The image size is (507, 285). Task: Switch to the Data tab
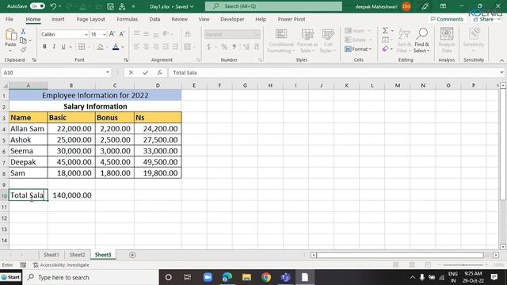click(154, 19)
